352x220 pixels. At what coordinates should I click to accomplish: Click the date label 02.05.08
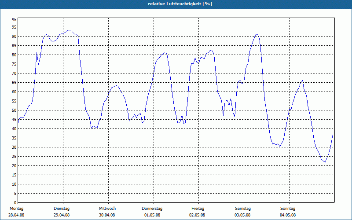197,215
